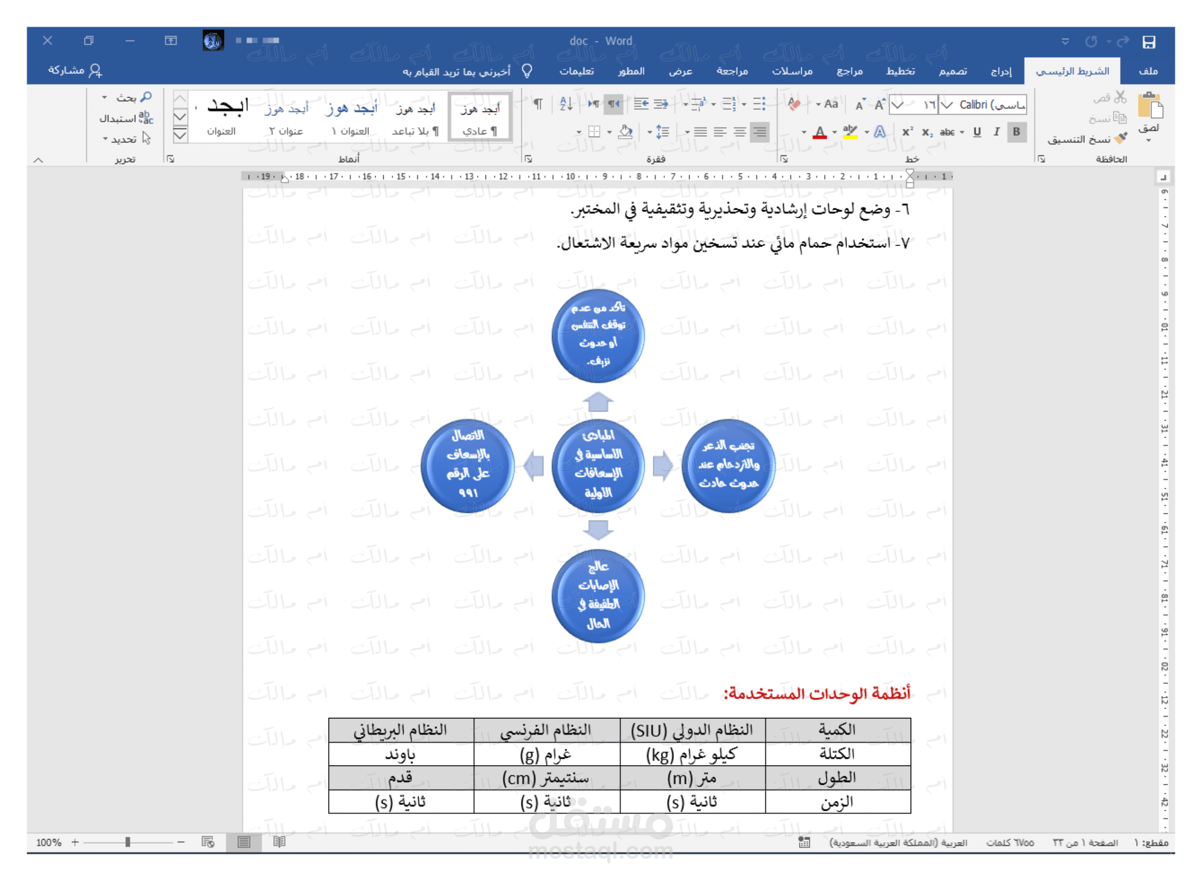The height and width of the screenshot is (881, 1202).
Task: Click the Format Painter brush icon
Action: (x=1120, y=138)
